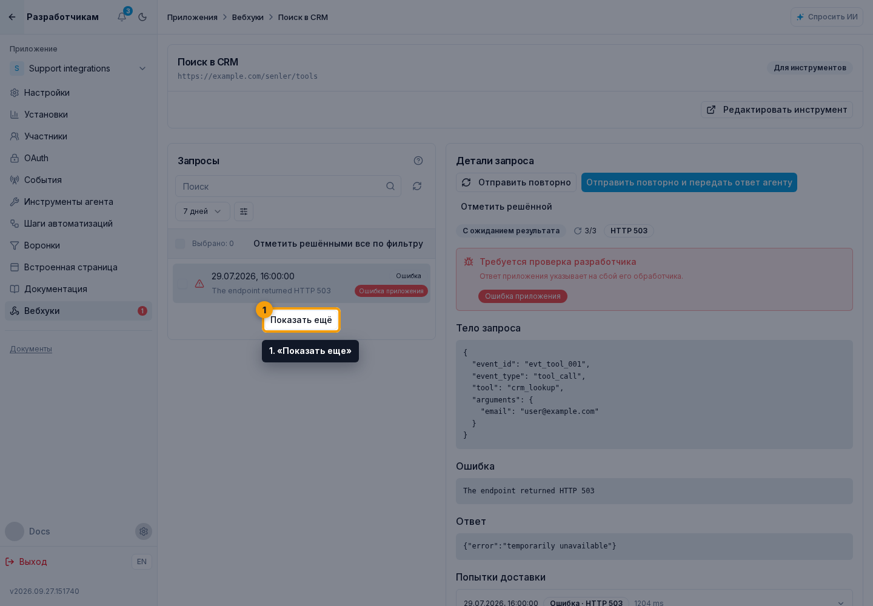Open Настройки in the sidebar
The width and height of the screenshot is (873, 606).
(78, 93)
